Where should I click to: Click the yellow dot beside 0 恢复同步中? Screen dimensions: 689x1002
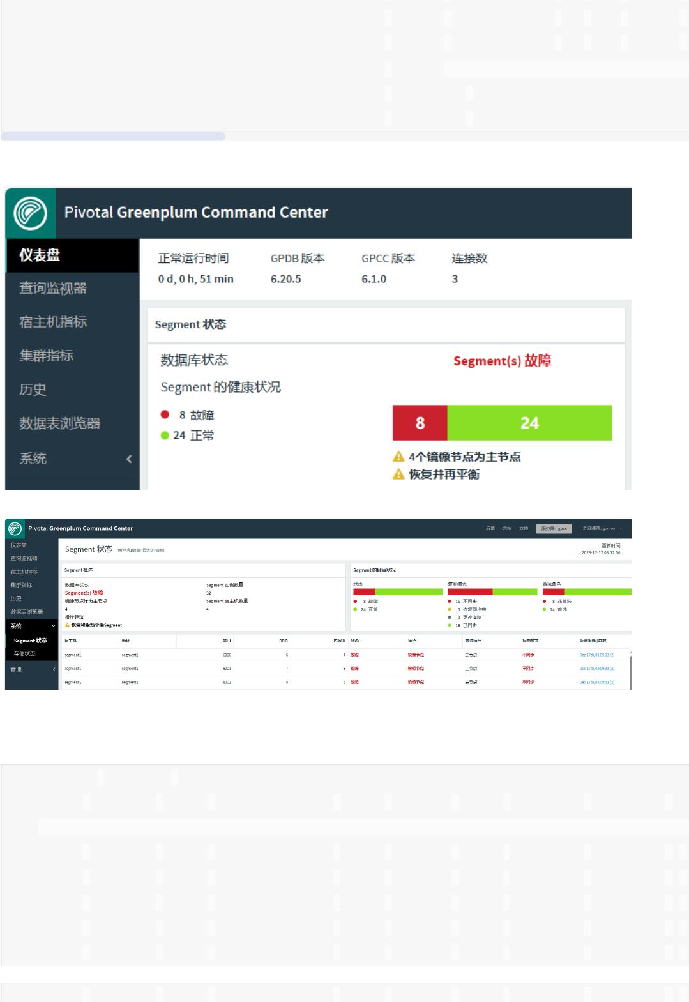(450, 609)
